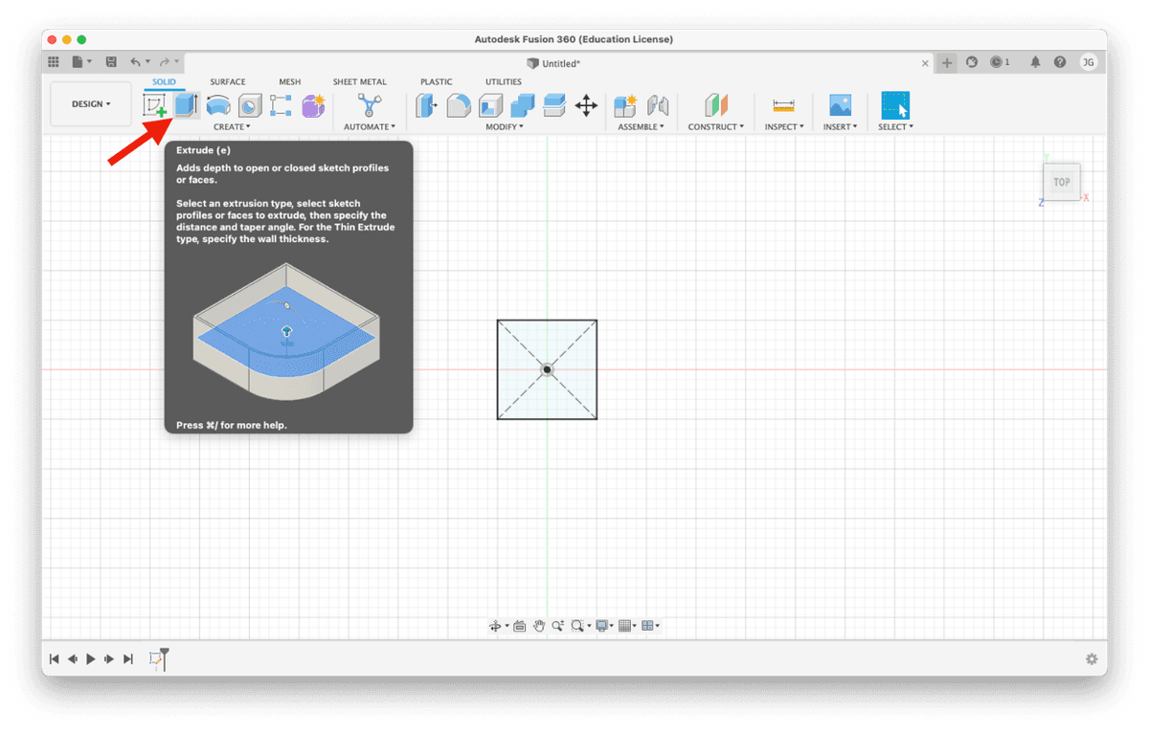
Task: Select the Pan hand tool
Action: 539,626
